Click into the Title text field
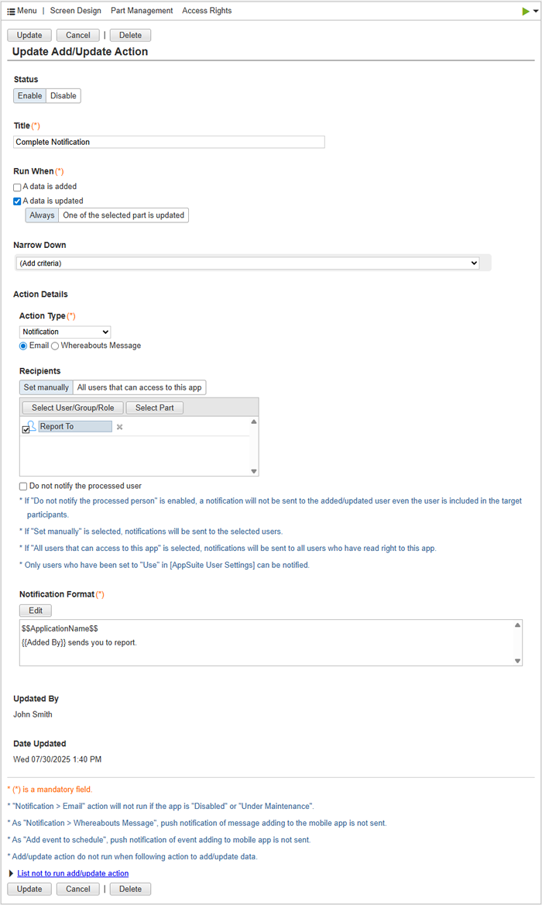 tap(169, 142)
